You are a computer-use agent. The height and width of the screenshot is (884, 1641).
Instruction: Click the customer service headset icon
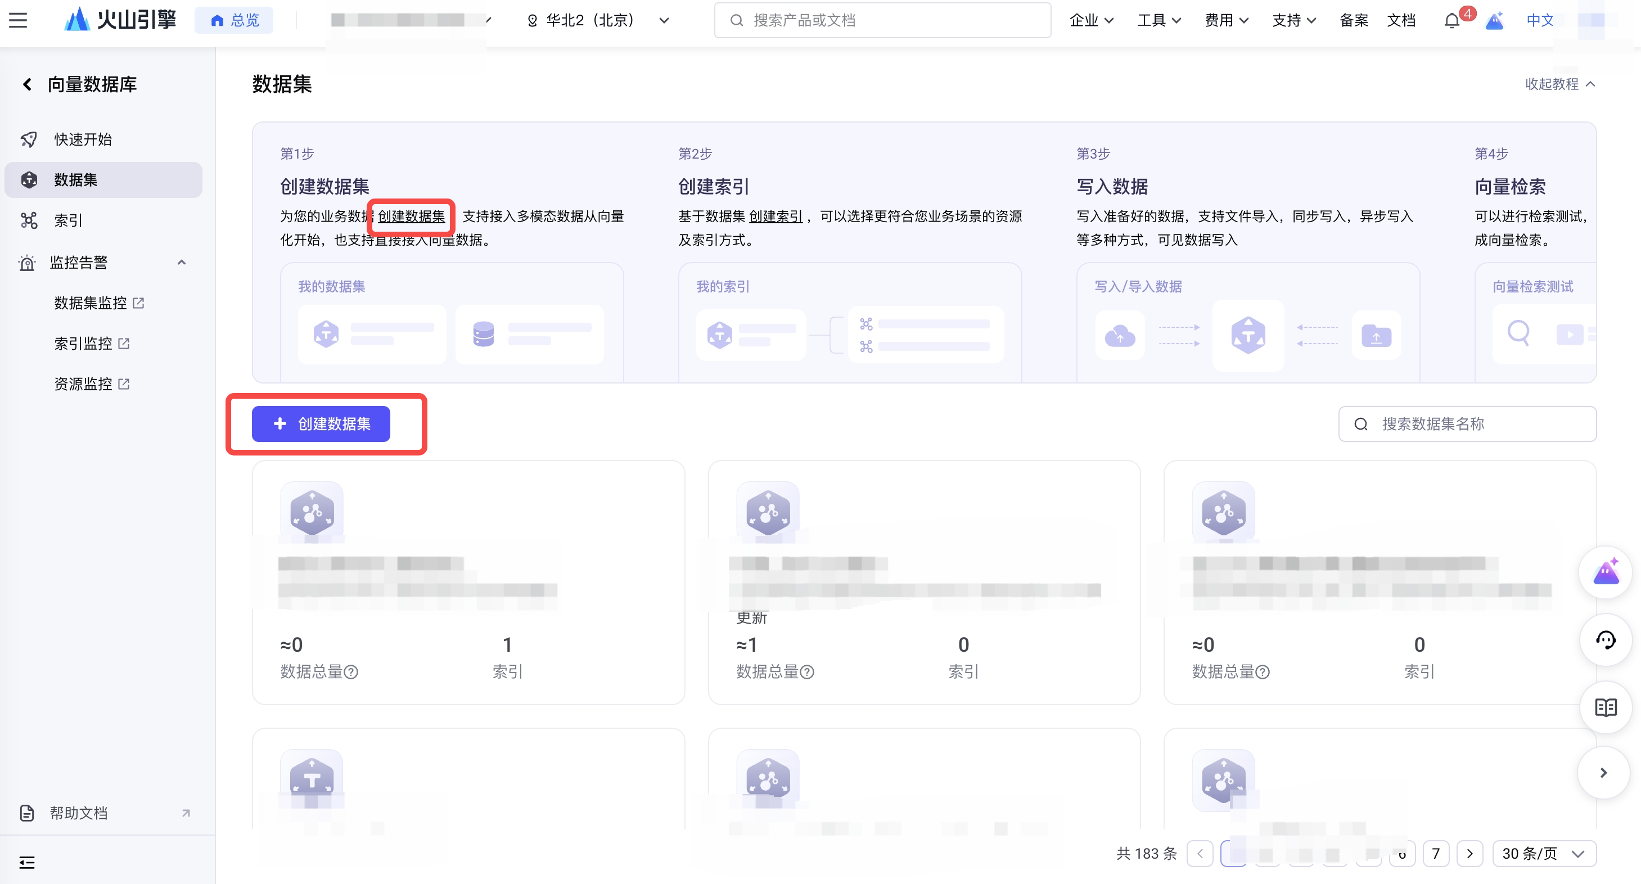(x=1606, y=640)
